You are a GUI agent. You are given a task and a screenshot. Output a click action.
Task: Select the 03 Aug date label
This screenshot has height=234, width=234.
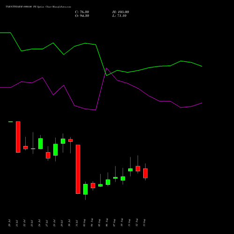pos(84,222)
